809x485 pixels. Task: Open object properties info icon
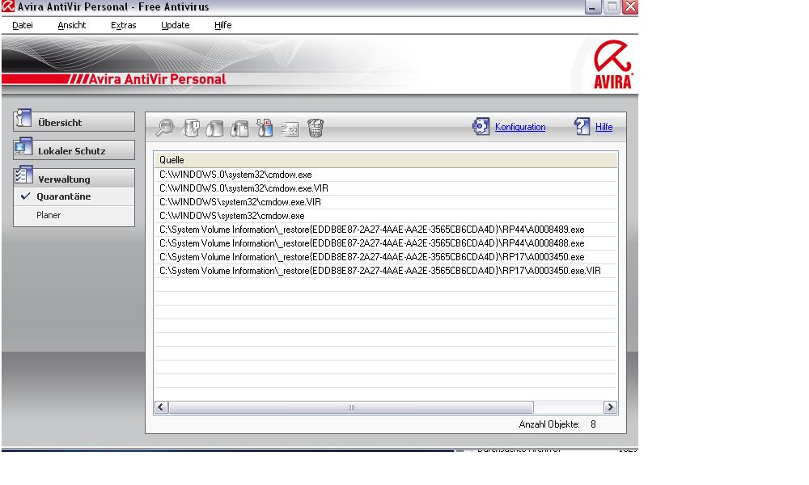click(190, 127)
